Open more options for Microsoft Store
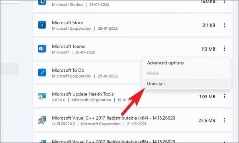 pyautogui.click(x=225, y=25)
